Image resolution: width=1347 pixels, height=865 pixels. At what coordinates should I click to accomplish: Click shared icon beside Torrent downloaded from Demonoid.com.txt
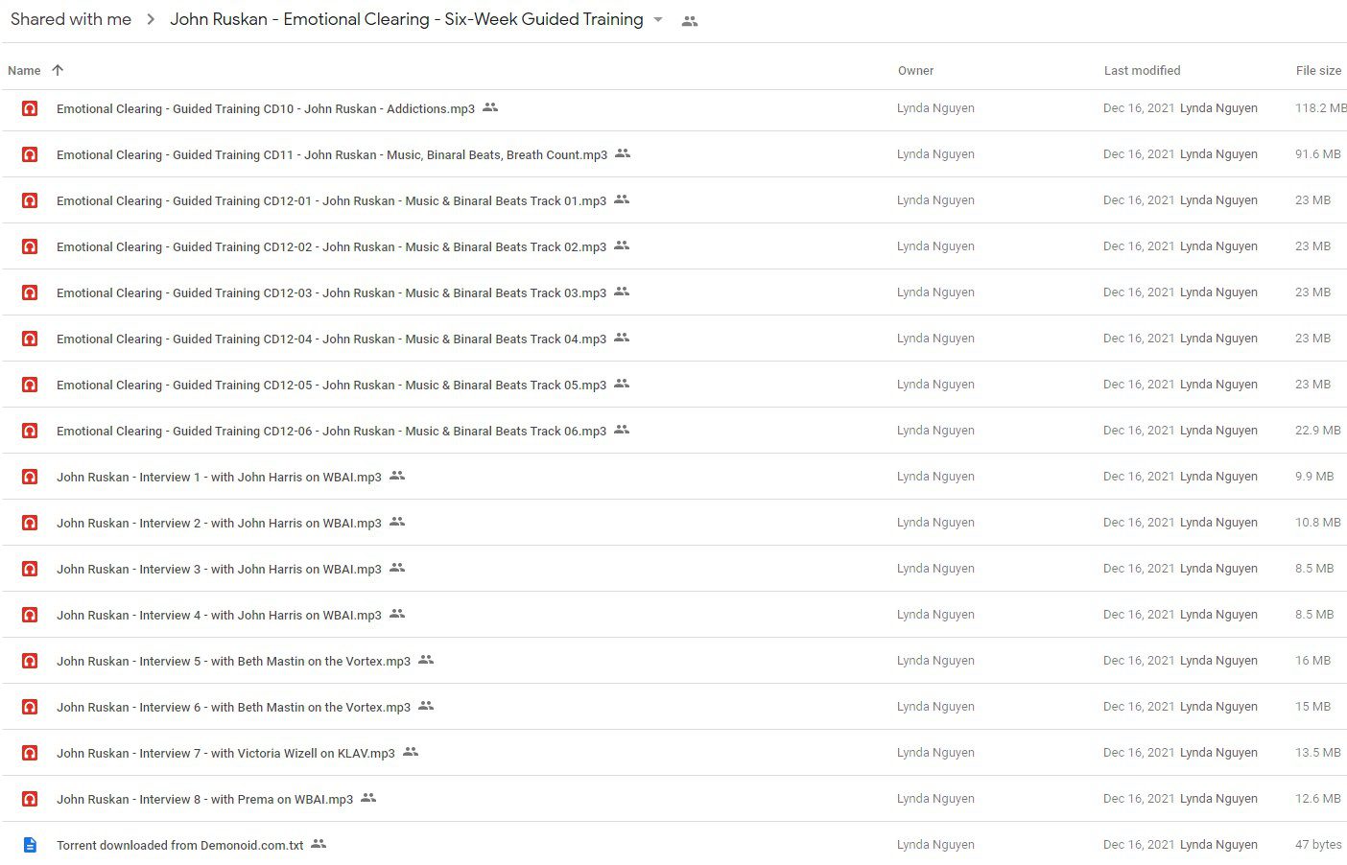point(319,844)
